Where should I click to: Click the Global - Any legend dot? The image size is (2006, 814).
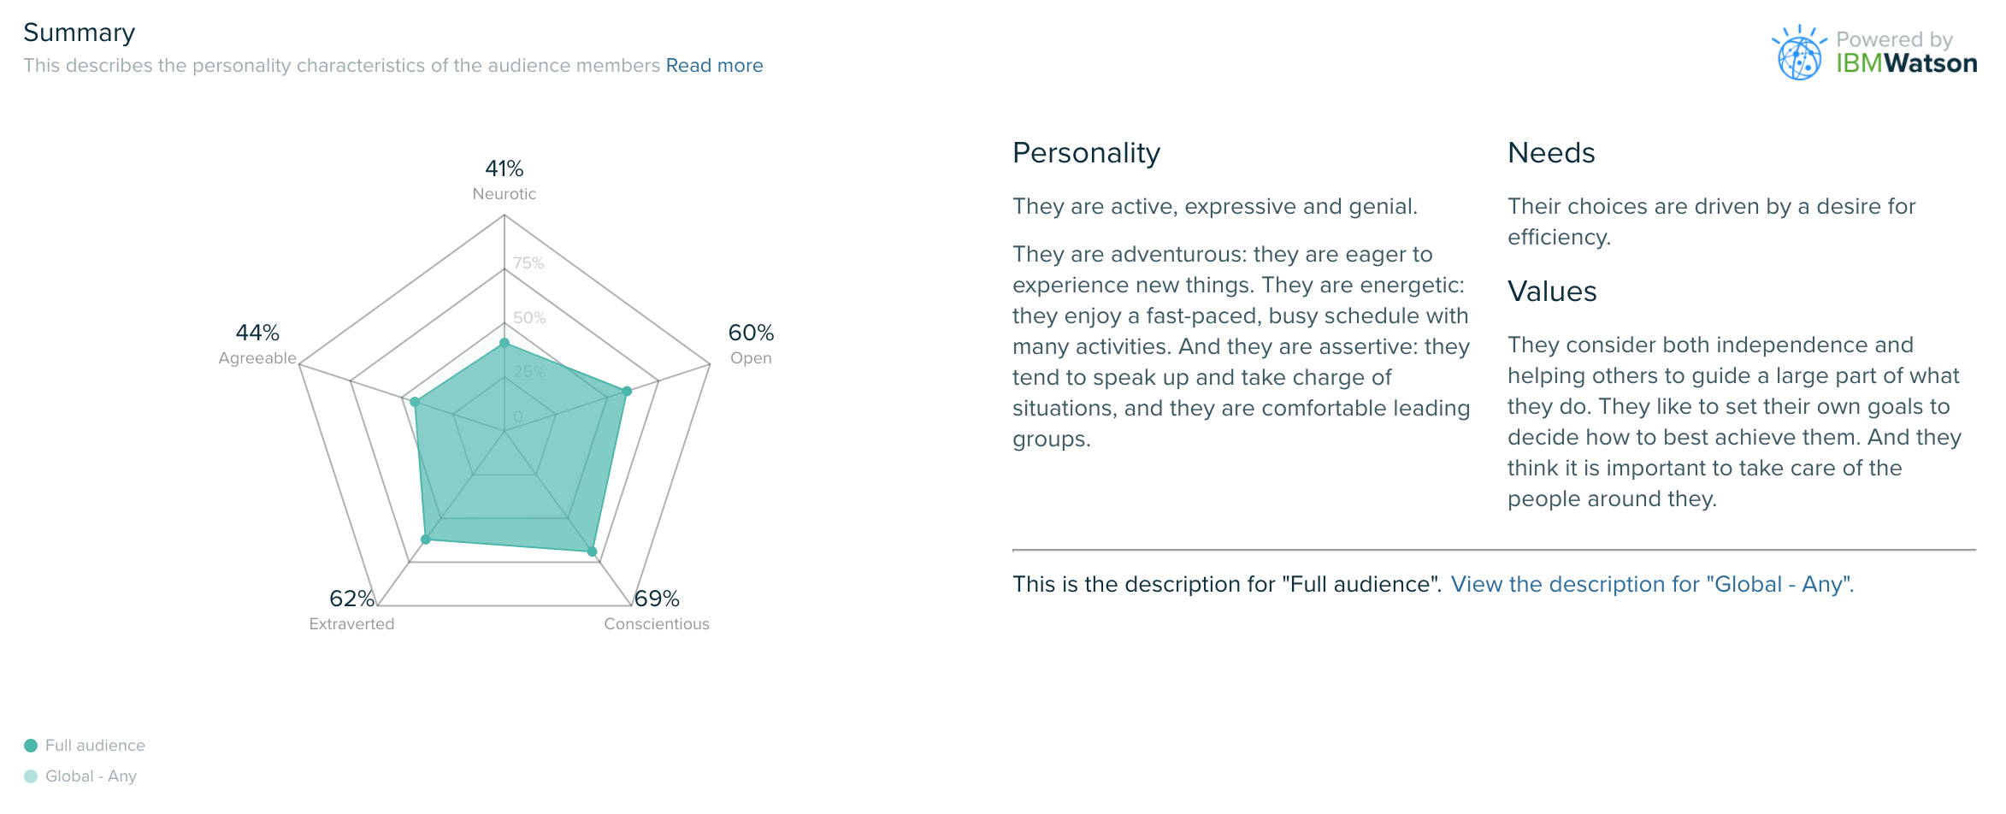pyautogui.click(x=31, y=776)
